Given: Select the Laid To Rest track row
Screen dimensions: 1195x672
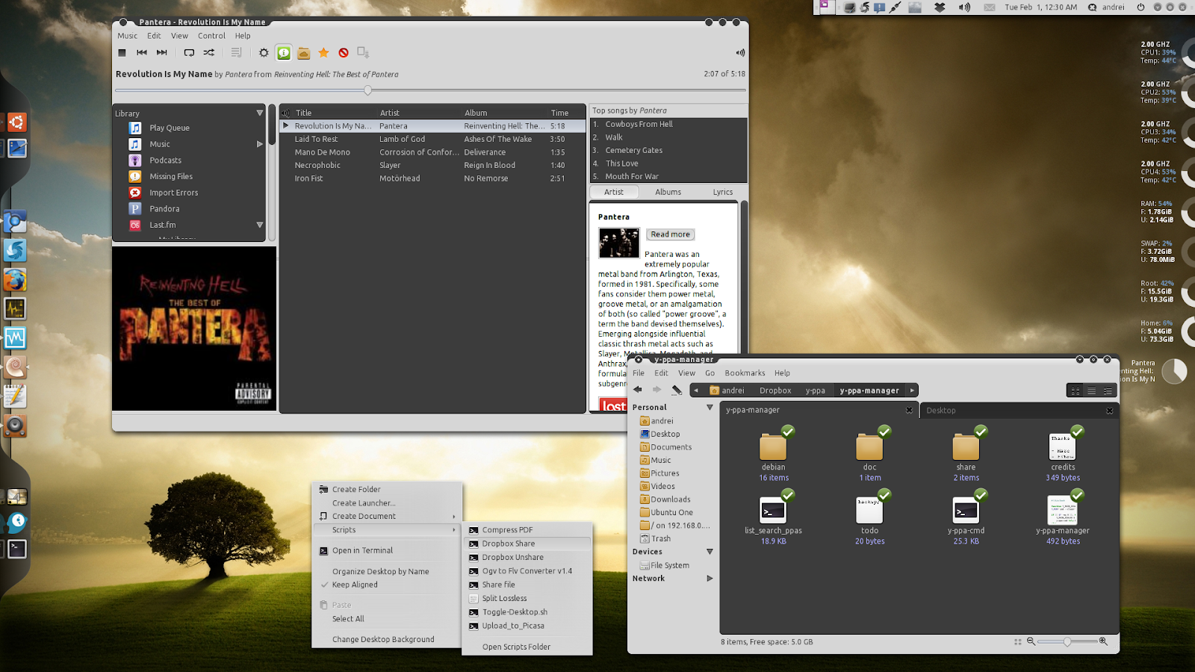Looking at the screenshot, I should pos(432,139).
